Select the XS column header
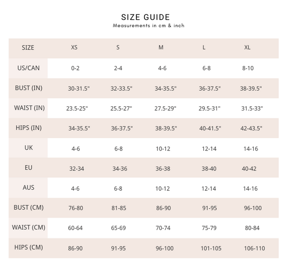The height and width of the screenshot is (268, 290). pyautogui.click(x=74, y=48)
